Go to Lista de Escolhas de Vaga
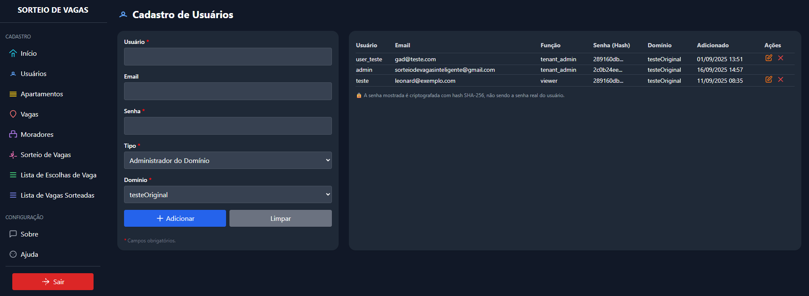The image size is (809, 296). pyautogui.click(x=58, y=175)
